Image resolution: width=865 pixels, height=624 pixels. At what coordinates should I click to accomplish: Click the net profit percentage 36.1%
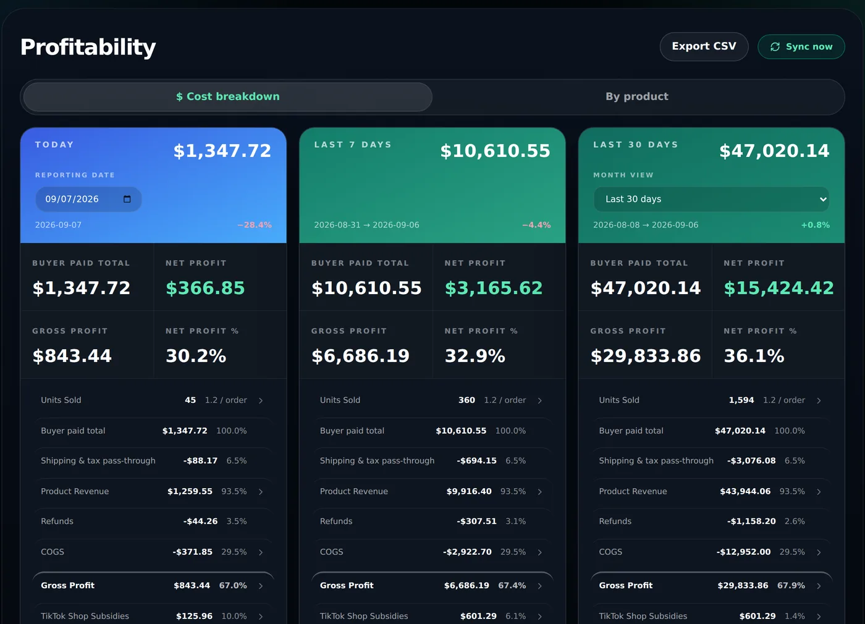754,356
